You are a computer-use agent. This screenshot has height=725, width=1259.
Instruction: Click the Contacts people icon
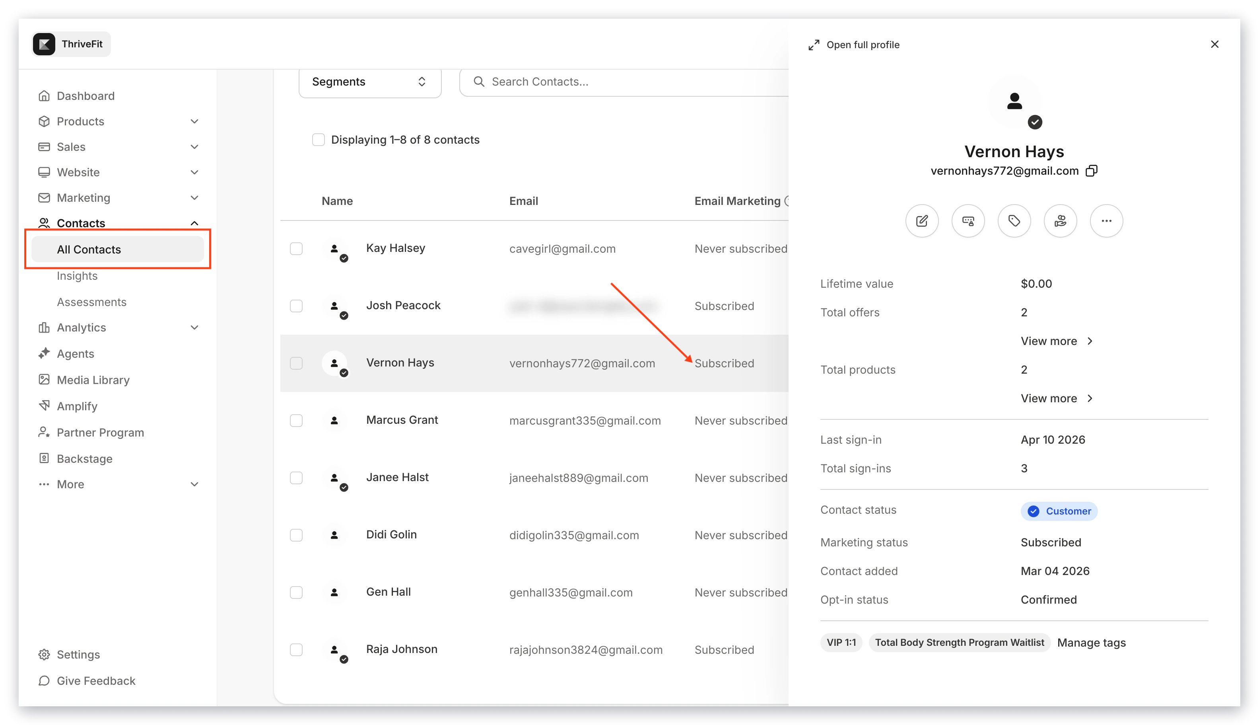point(44,222)
